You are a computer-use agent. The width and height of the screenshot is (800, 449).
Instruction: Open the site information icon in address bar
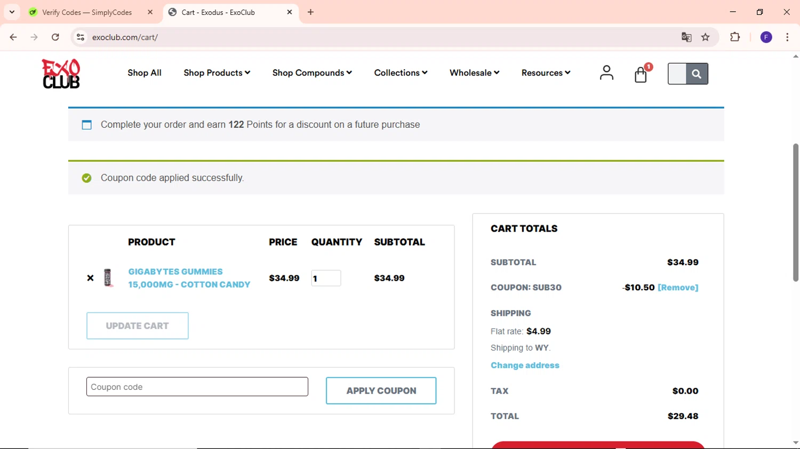[x=81, y=37]
